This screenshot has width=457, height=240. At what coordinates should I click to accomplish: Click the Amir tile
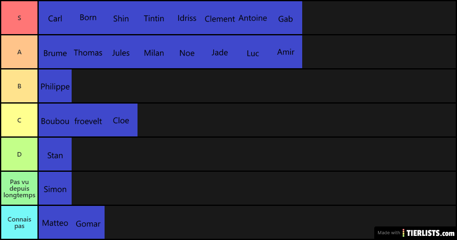click(x=286, y=52)
